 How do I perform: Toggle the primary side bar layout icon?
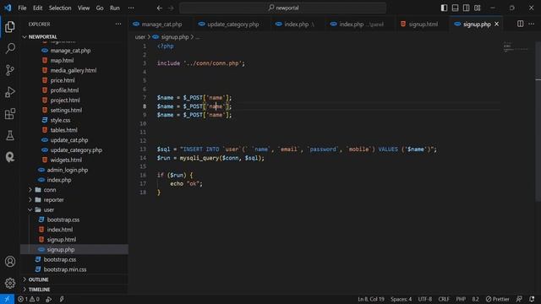pyautogui.click(x=444, y=8)
